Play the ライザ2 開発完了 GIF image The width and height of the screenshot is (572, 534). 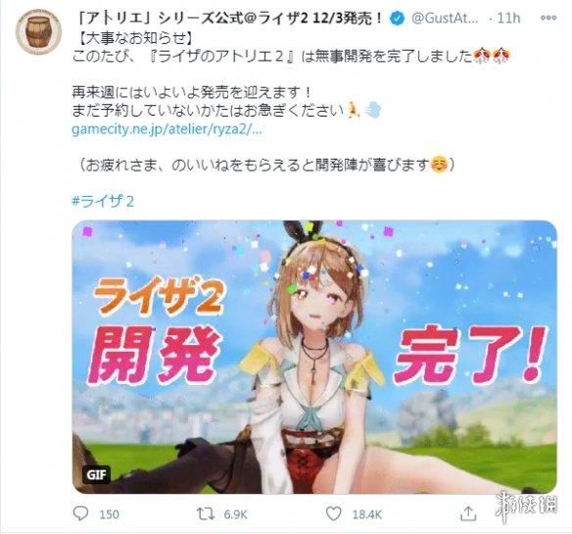coord(314,357)
